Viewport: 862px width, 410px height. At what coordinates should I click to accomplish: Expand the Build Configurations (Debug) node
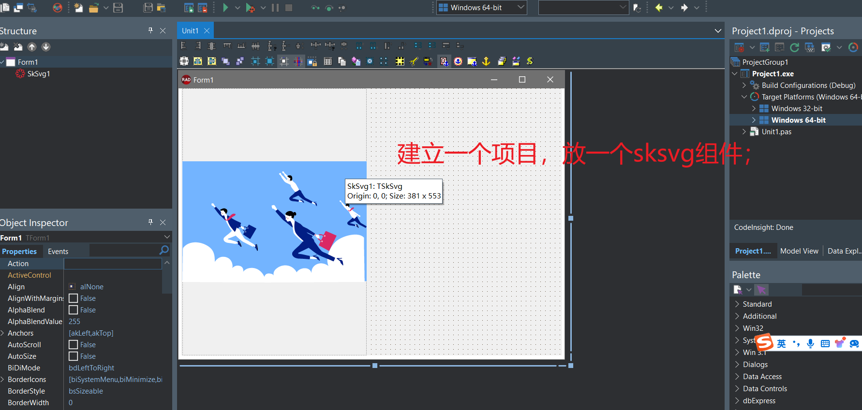744,85
